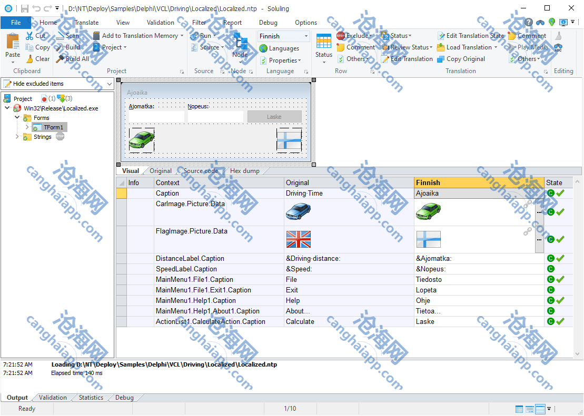The image size is (584, 416).
Task: Open the Hide excluded items dropdown
Action: tap(110, 84)
